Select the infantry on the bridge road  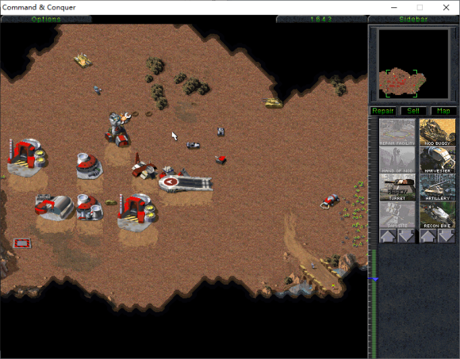coord(313,265)
